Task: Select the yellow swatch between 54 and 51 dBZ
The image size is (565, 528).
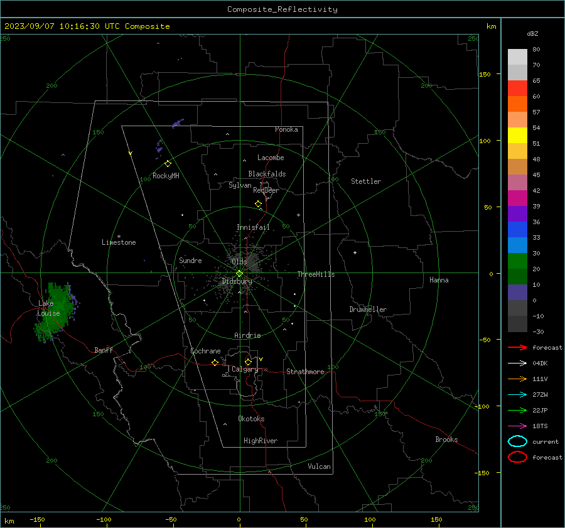Action: (517, 136)
